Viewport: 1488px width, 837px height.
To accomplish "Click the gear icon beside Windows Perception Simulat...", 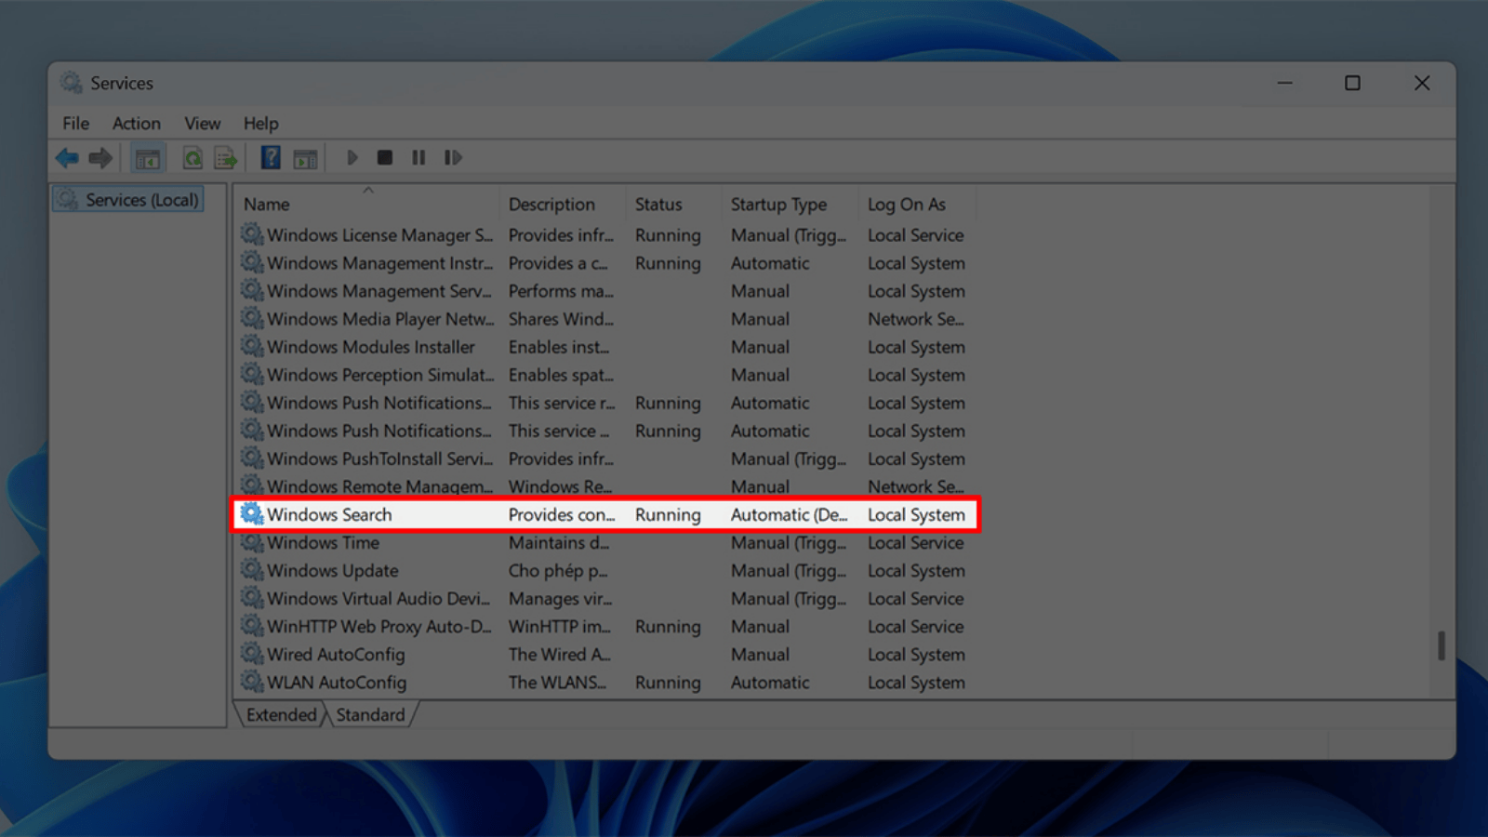I will click(x=252, y=374).
